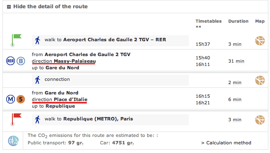This screenshot has height=153, width=270.
Task: Click walk to Republique (METRO), Paris row
Action: (110, 120)
